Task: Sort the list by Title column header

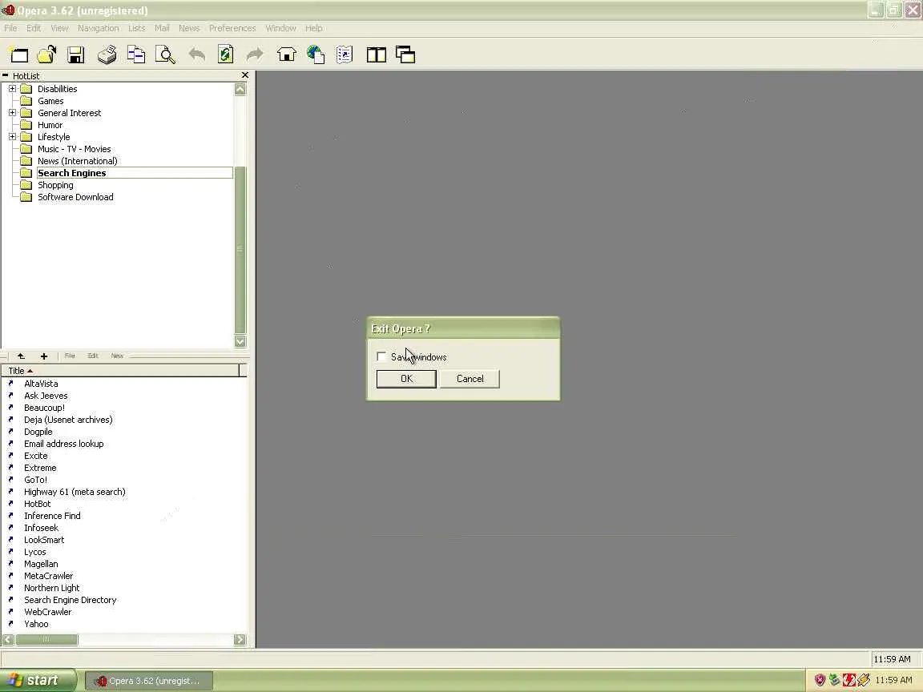Action: [121, 371]
